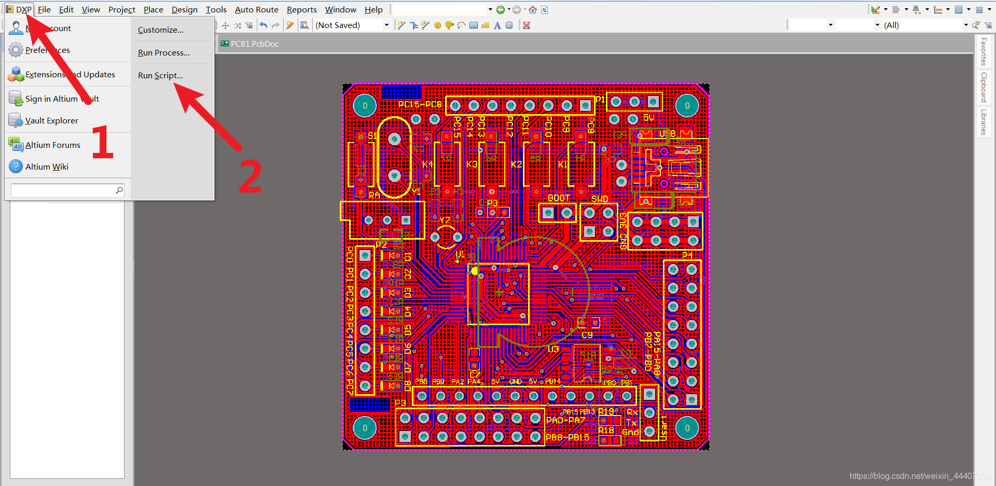
Task: Click the filter magnifier funnel icon
Action: coord(976,25)
